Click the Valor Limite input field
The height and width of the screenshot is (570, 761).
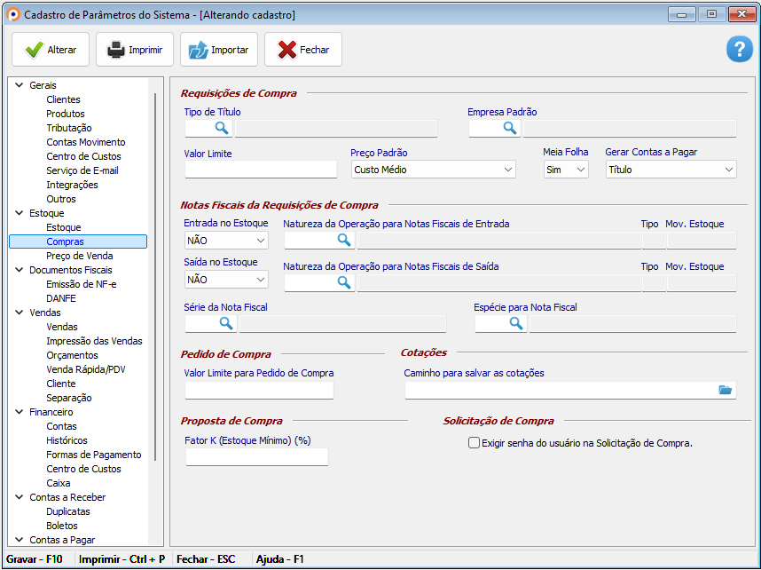click(261, 170)
